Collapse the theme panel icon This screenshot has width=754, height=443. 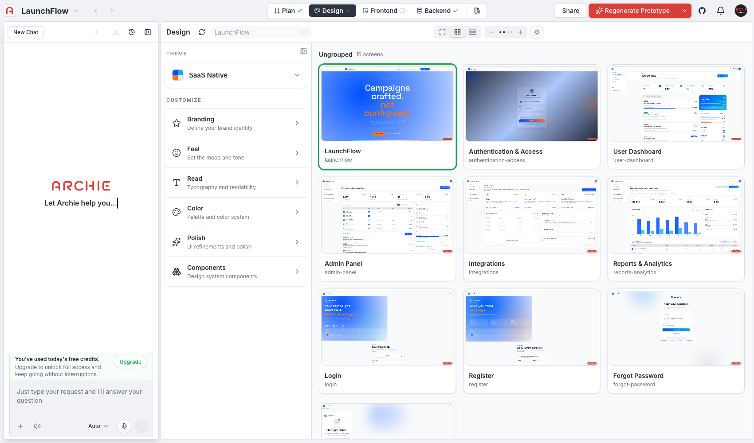tap(303, 51)
